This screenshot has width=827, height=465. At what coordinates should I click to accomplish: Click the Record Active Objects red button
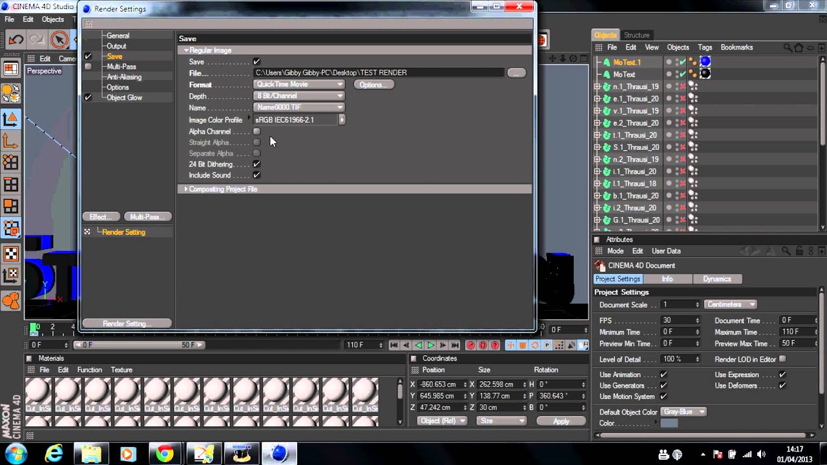click(471, 346)
